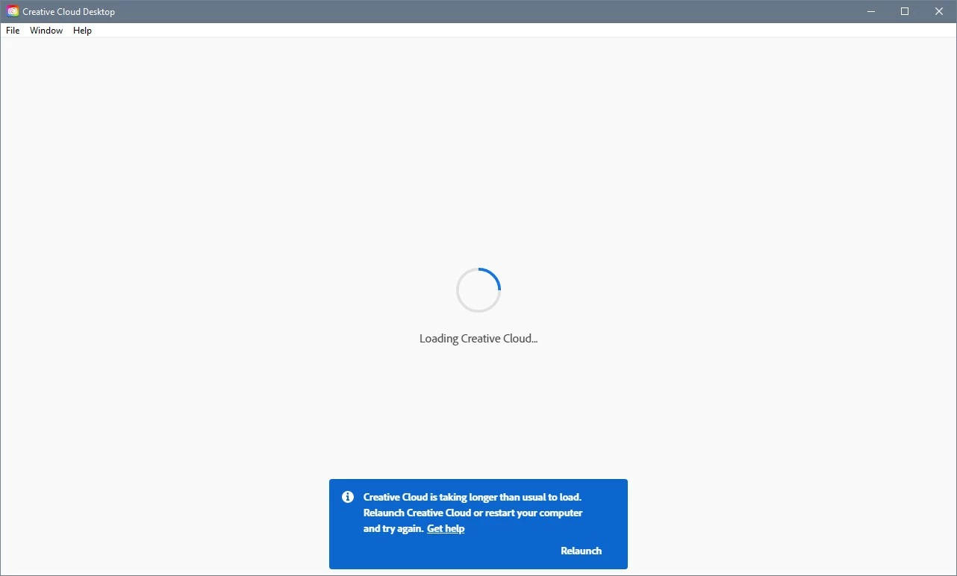
Task: Follow the Get help link
Action: coord(446,528)
